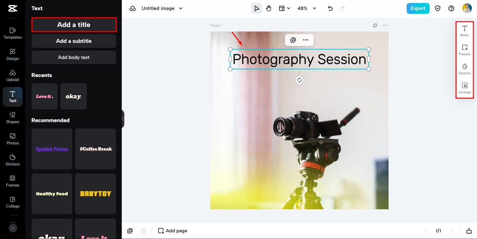
Task: Choose the #Coffee Break text preset
Action: click(x=96, y=149)
